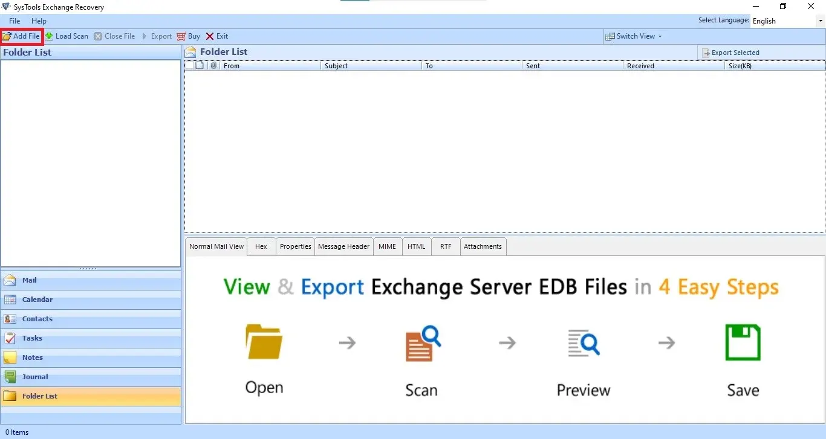This screenshot has width=826, height=439.
Task: Open the Attachments tab
Action: point(483,246)
